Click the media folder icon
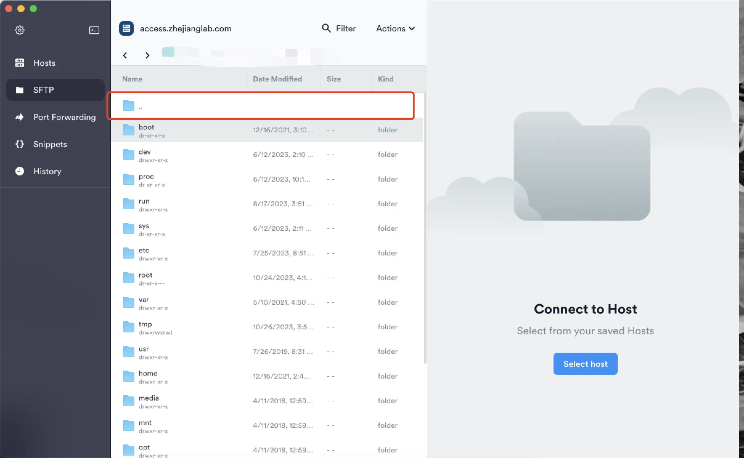Screen dimensions: 744x458 click(129, 401)
